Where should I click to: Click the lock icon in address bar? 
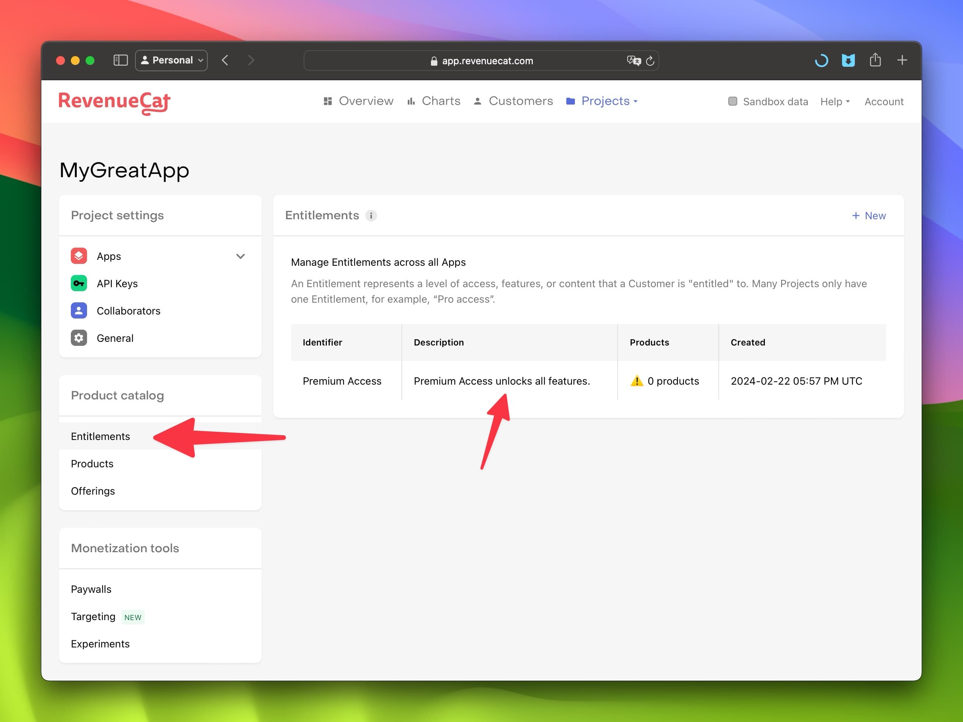(434, 61)
